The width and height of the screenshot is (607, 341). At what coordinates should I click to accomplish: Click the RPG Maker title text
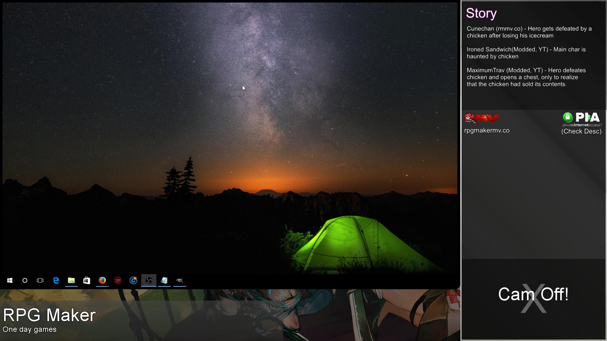(49, 315)
